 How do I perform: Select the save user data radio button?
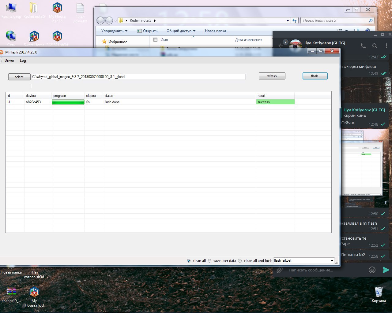click(209, 261)
